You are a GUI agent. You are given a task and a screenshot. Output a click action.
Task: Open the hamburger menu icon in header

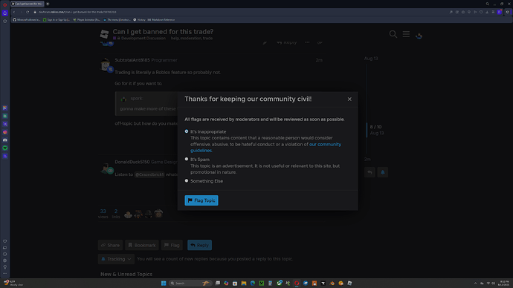pyautogui.click(x=406, y=34)
